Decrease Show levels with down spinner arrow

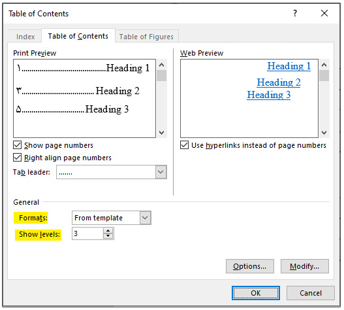(108, 236)
